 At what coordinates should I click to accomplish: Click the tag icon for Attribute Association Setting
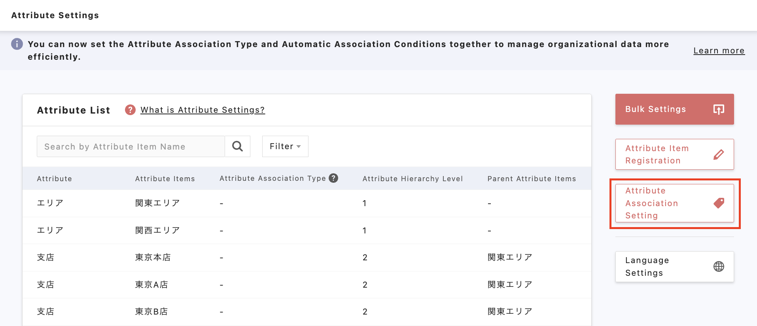(x=718, y=203)
